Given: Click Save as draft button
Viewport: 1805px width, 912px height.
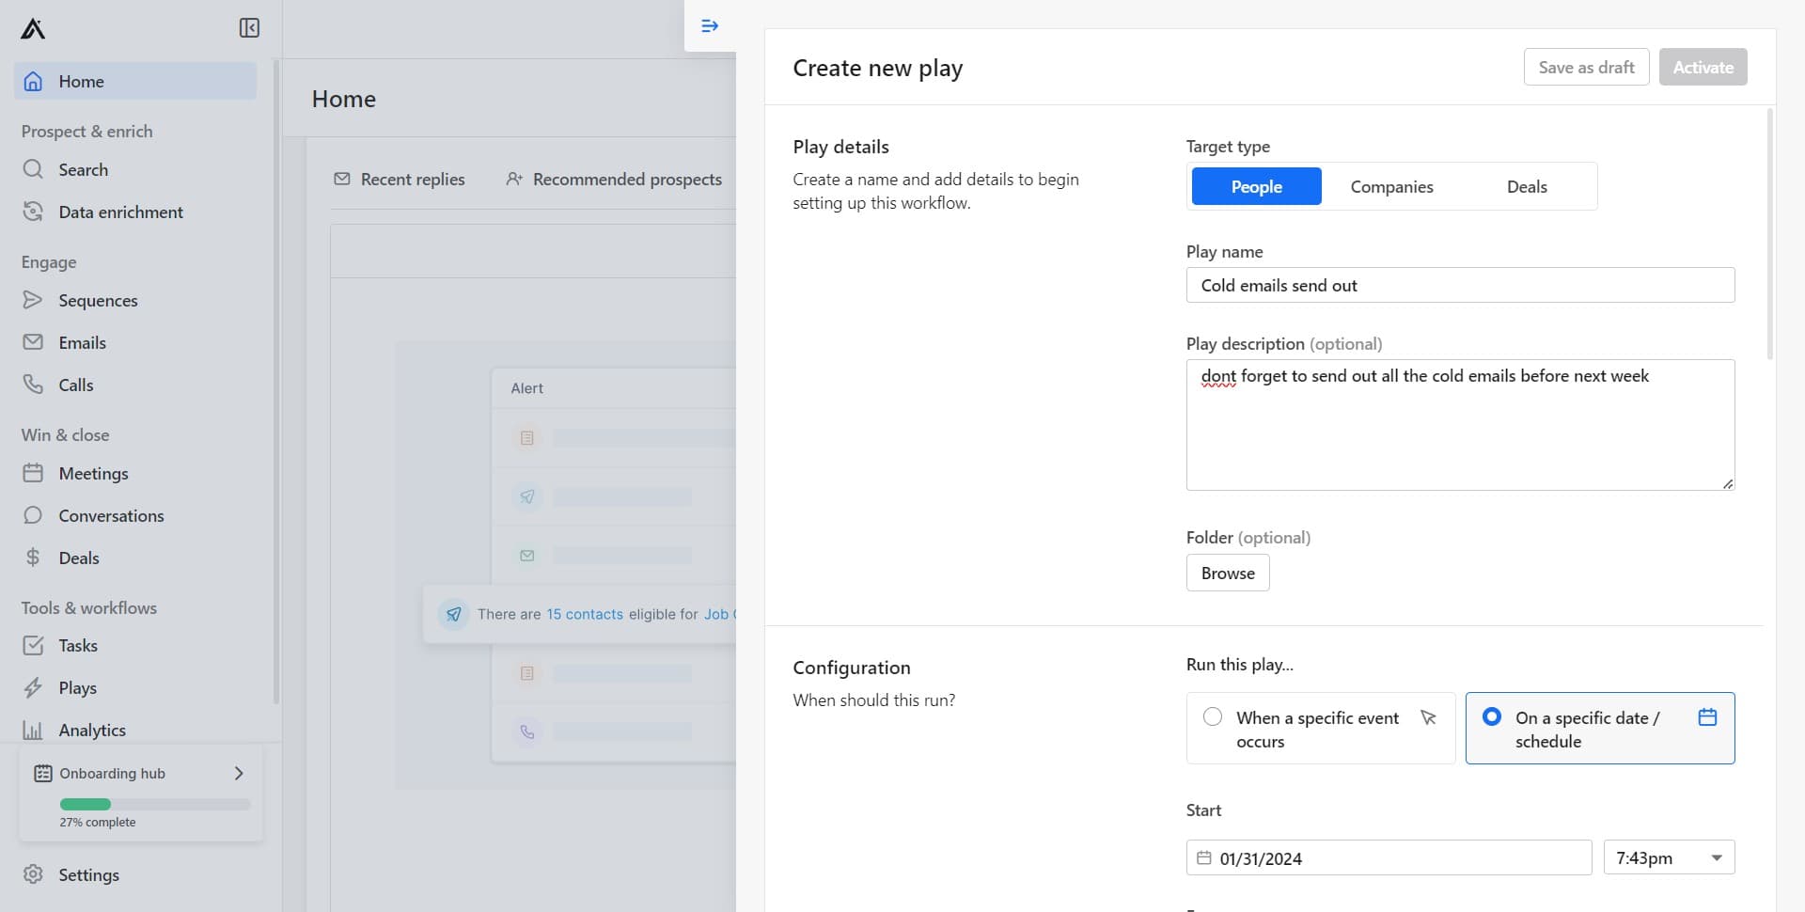Looking at the screenshot, I should pyautogui.click(x=1586, y=68).
